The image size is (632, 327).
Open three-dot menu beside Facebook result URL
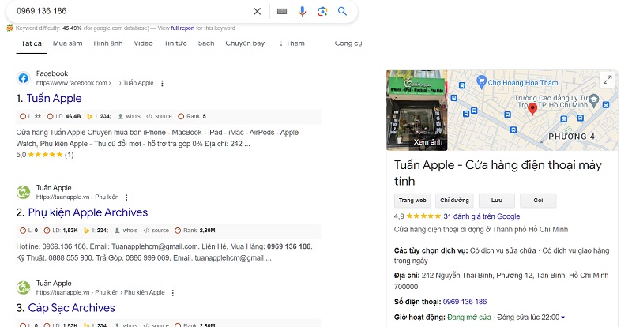(163, 83)
